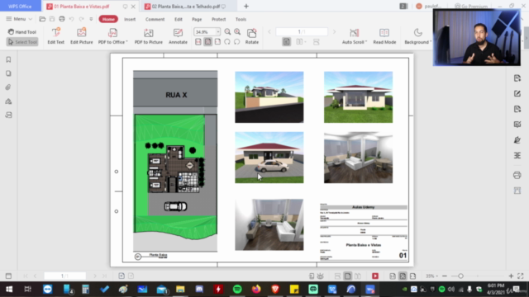This screenshot has width=529, height=297.
Task: Open Spotify from the taskbar
Action: [237, 290]
